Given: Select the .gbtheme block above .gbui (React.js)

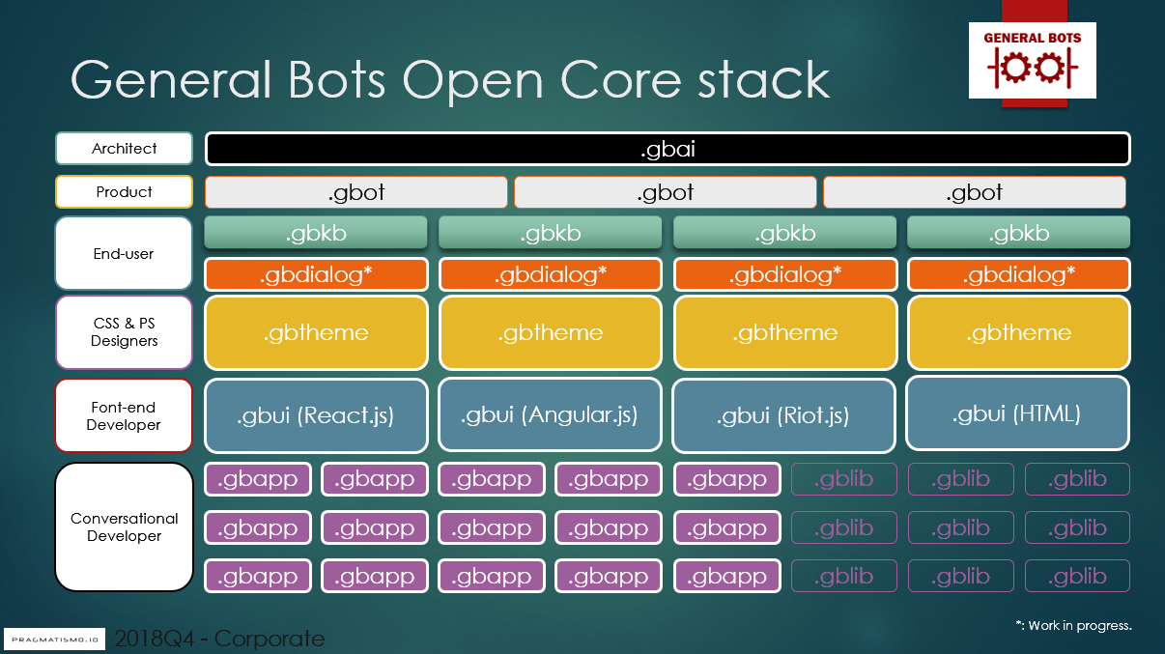Looking at the screenshot, I should pos(316,332).
